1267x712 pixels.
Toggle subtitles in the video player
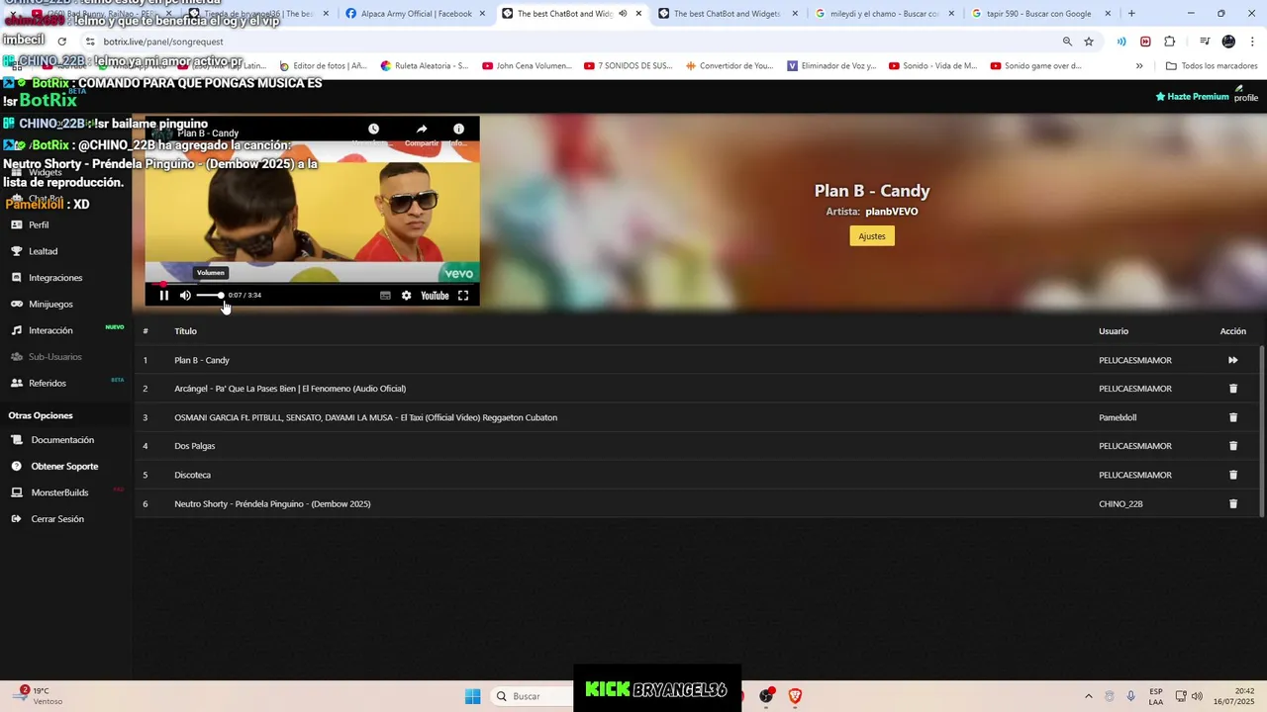point(385,296)
